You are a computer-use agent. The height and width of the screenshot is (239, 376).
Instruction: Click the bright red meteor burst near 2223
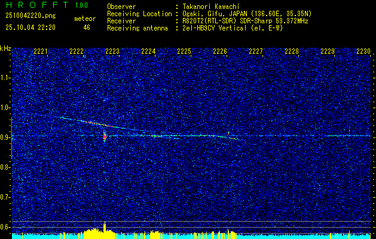[x=105, y=137]
